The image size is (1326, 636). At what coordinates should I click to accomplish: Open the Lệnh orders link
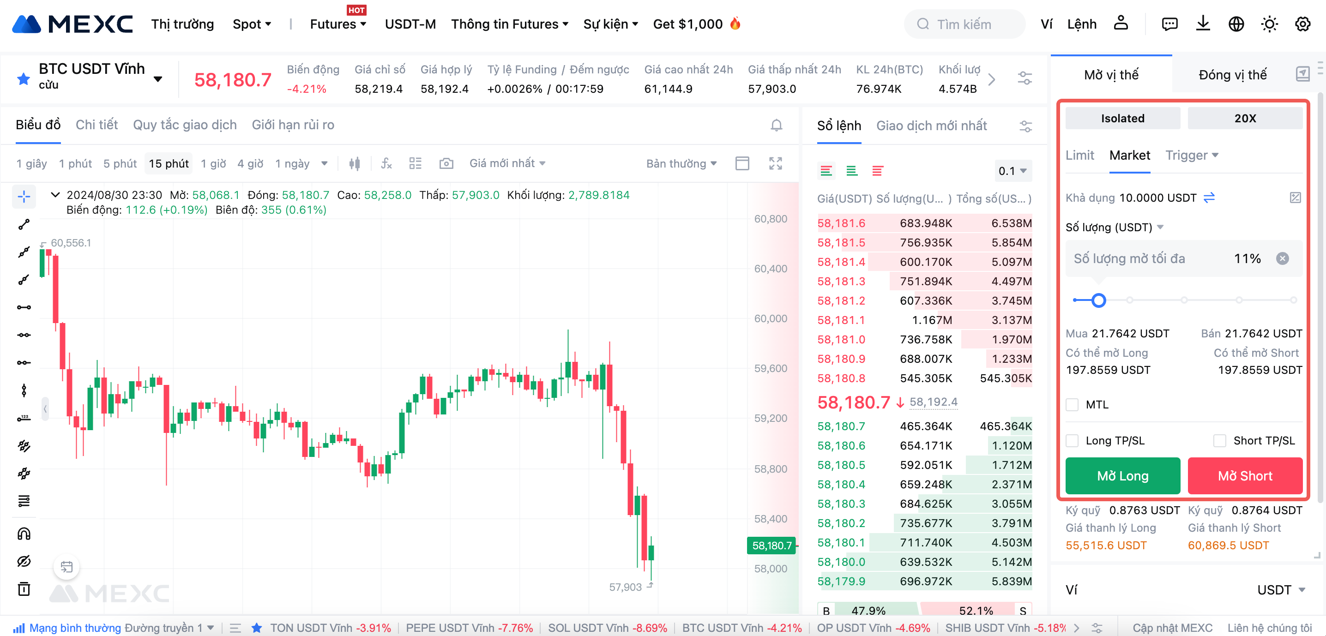(x=1081, y=24)
